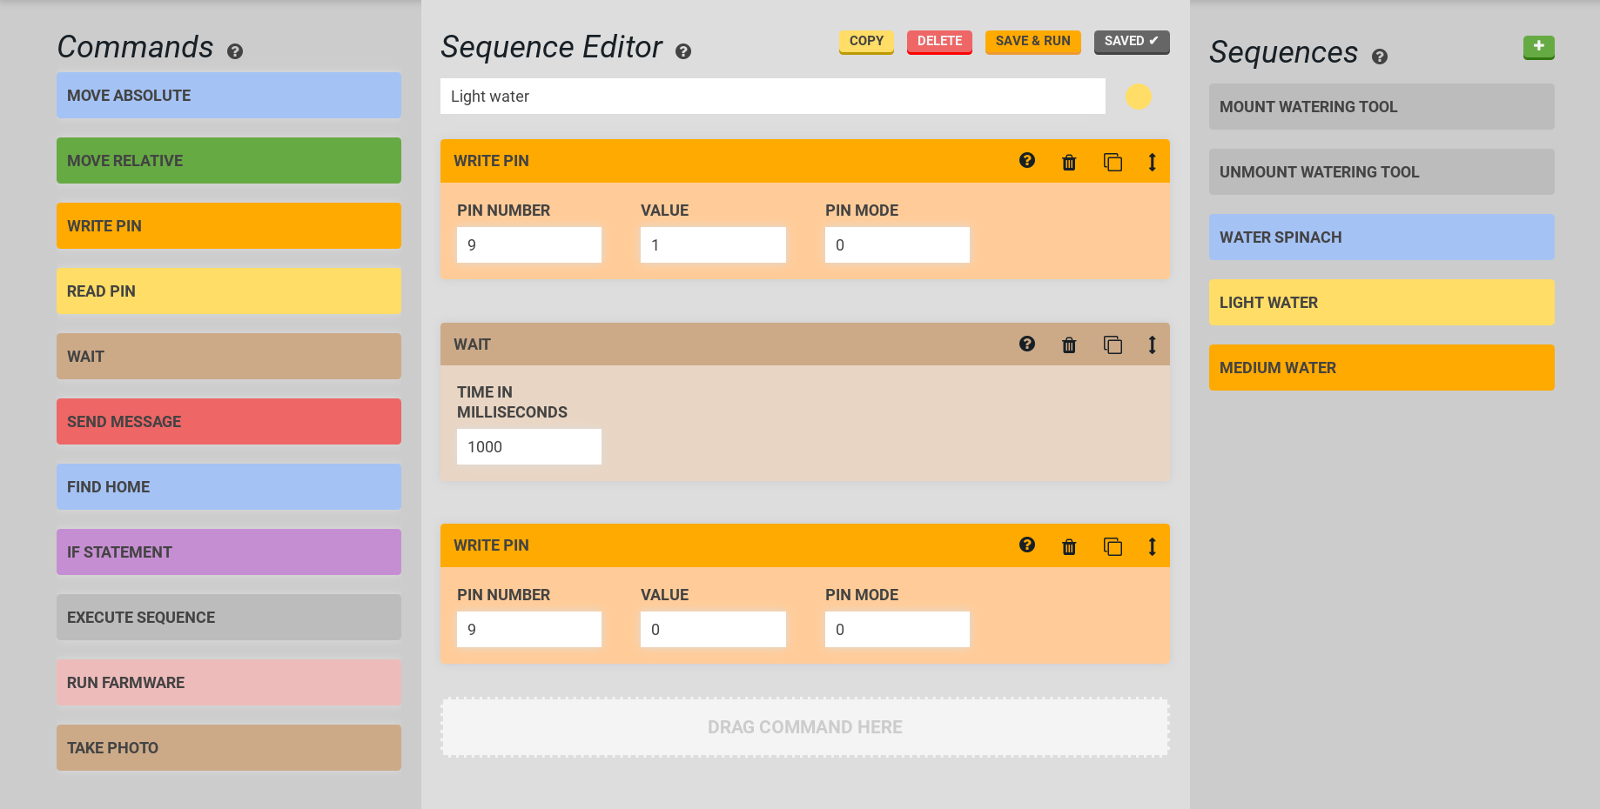The image size is (1600, 809).
Task: Select the Medium Water sequence
Action: tap(1381, 368)
